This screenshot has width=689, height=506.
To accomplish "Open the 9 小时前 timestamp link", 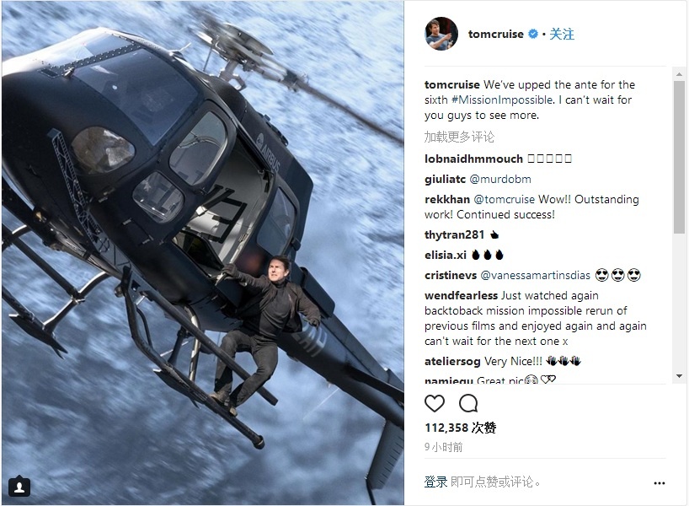I will (443, 447).
